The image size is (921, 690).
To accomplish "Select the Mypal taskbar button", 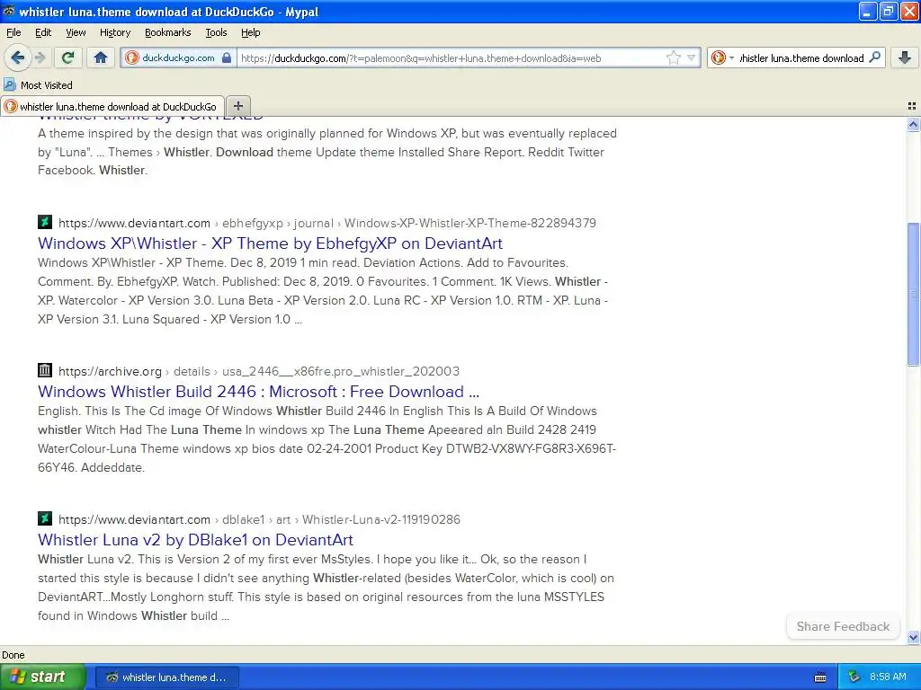I will click(166, 677).
